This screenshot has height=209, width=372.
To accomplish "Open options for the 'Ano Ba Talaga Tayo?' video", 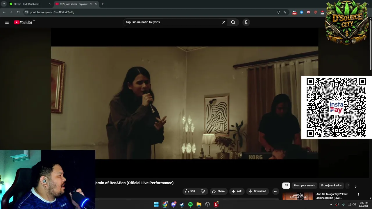I will 358,195.
